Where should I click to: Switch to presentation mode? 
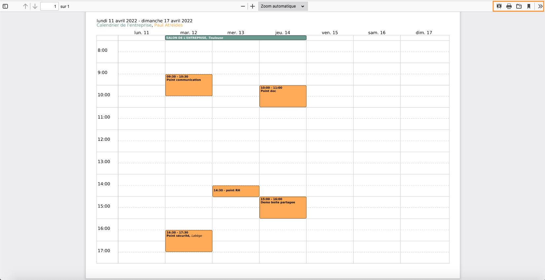click(x=499, y=6)
